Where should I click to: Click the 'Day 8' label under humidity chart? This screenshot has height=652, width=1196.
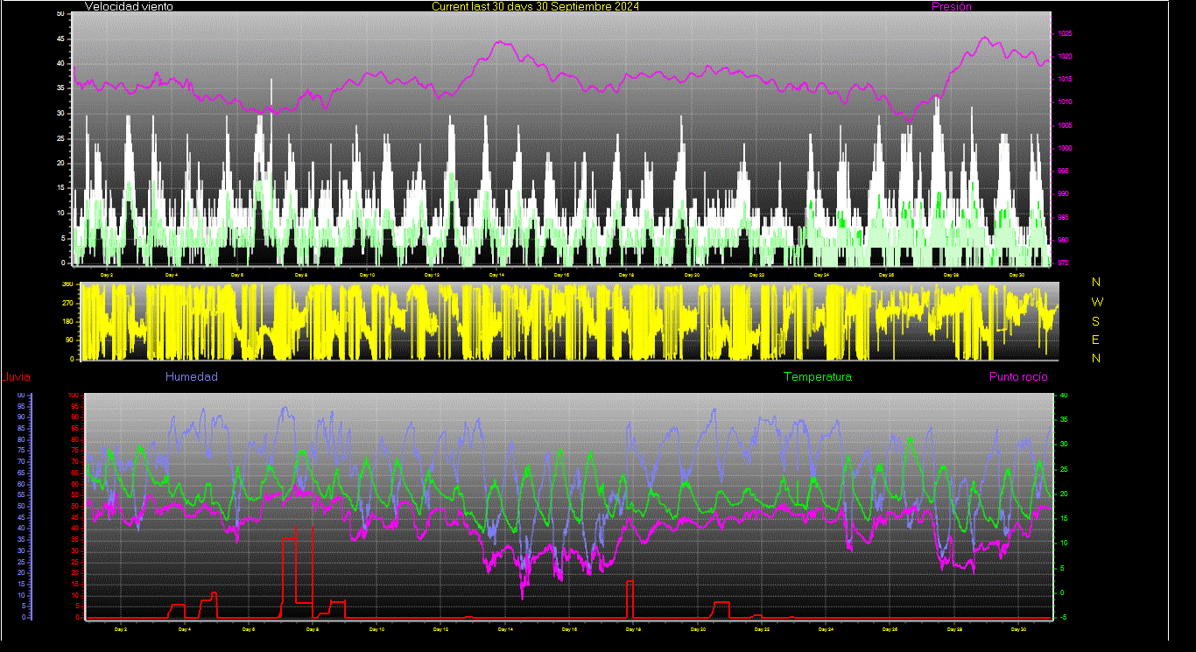coord(313,628)
